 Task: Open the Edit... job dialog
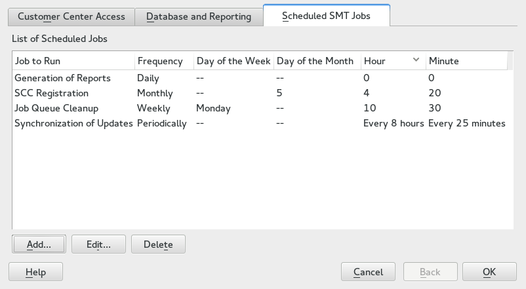tap(98, 244)
